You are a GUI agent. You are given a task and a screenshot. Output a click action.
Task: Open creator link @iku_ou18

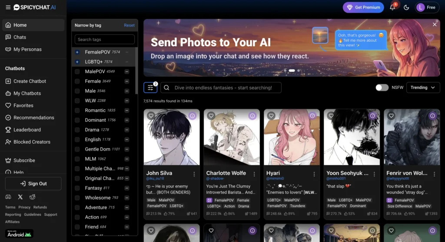(x=155, y=178)
